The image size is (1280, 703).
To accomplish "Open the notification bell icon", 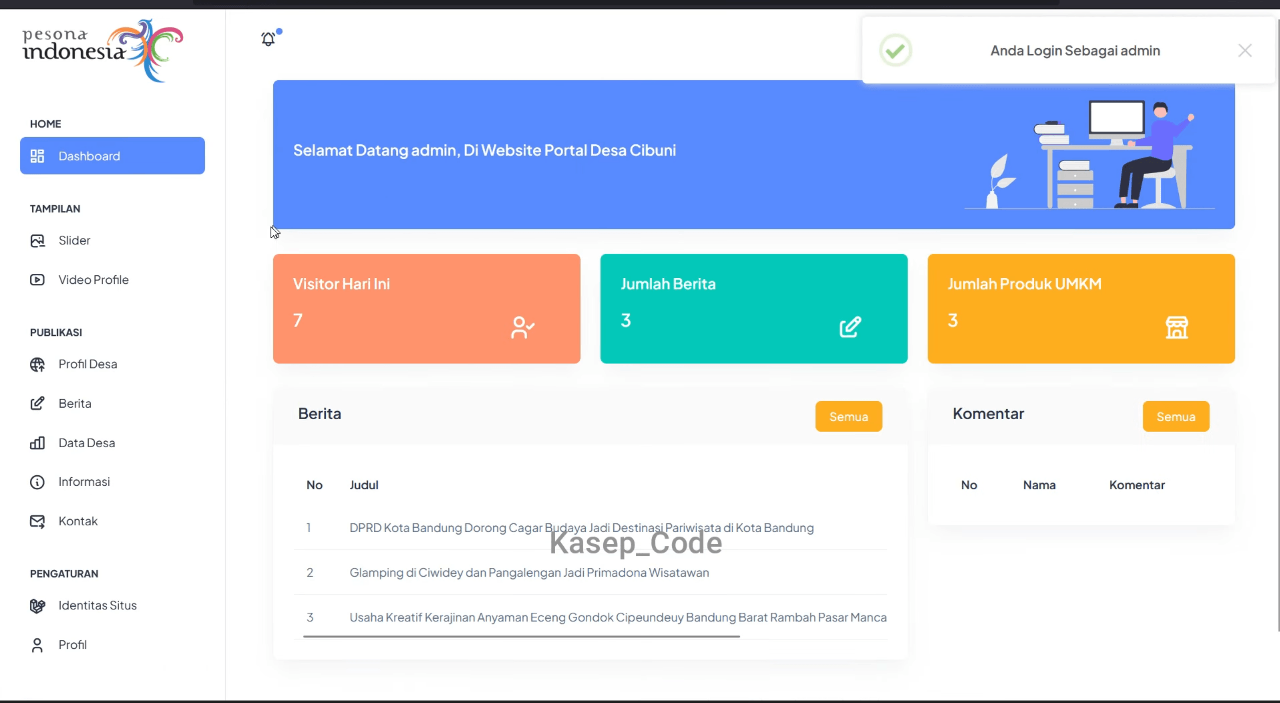I will tap(268, 39).
